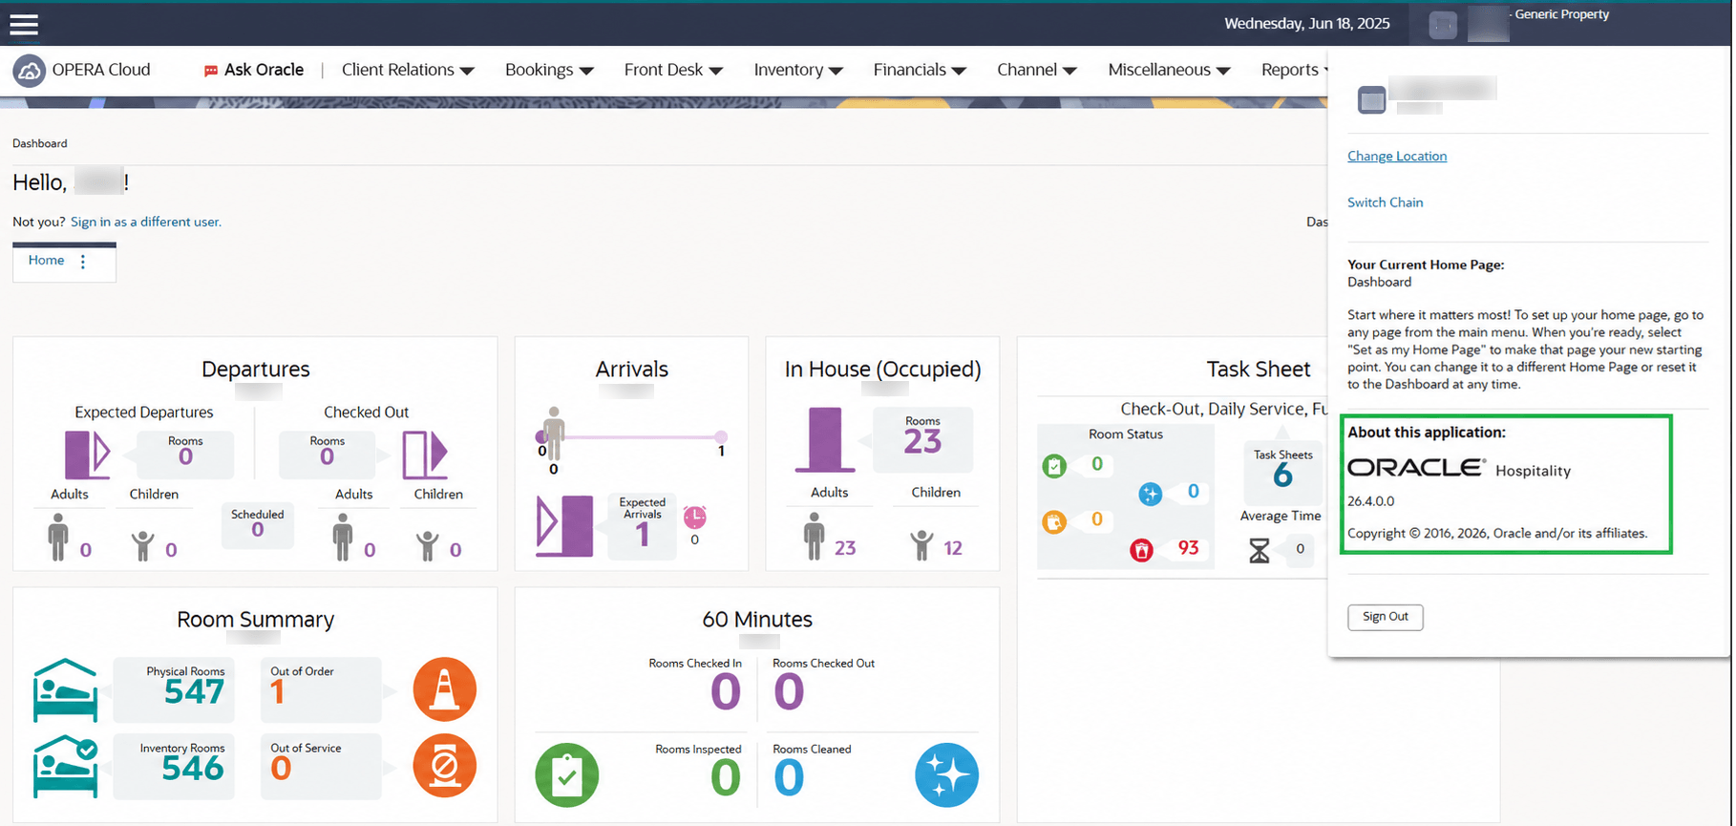Click the Arrivals progress slider track
The height and width of the screenshot is (826, 1736).
(631, 437)
